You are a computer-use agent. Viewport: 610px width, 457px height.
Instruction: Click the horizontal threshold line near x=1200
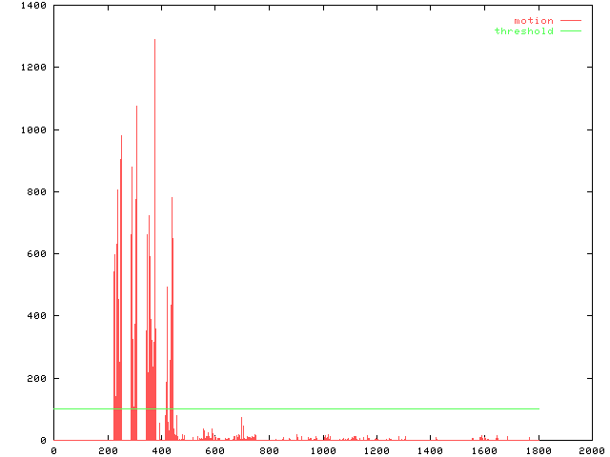click(x=376, y=408)
